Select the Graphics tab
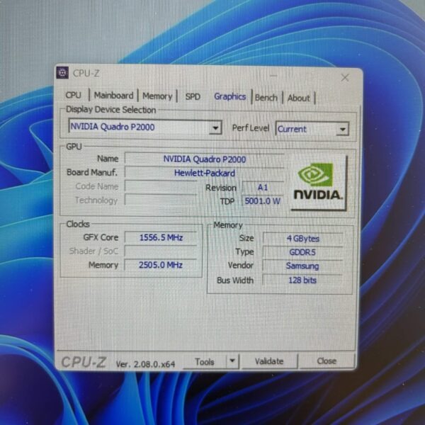Screen dimensions: 425x425 tap(229, 96)
